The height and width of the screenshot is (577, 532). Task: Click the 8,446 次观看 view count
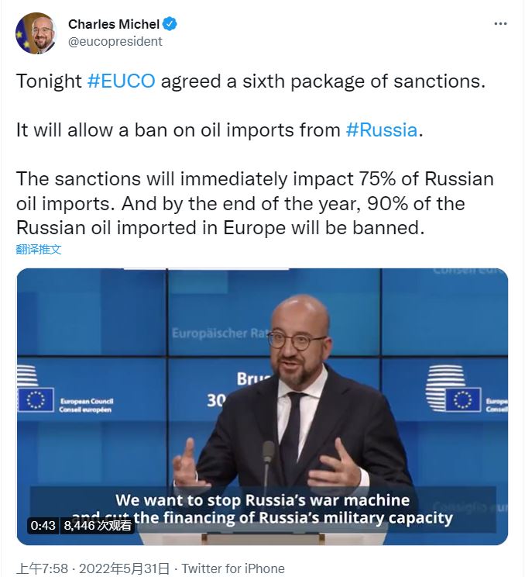tap(98, 525)
